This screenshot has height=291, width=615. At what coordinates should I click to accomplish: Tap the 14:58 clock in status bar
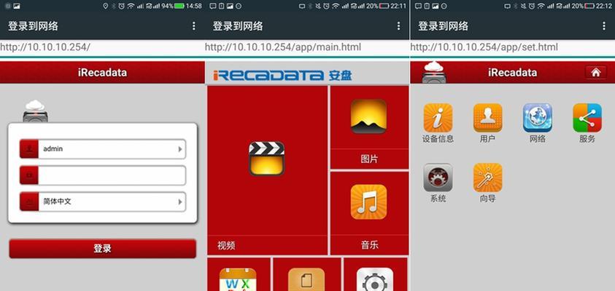point(194,6)
